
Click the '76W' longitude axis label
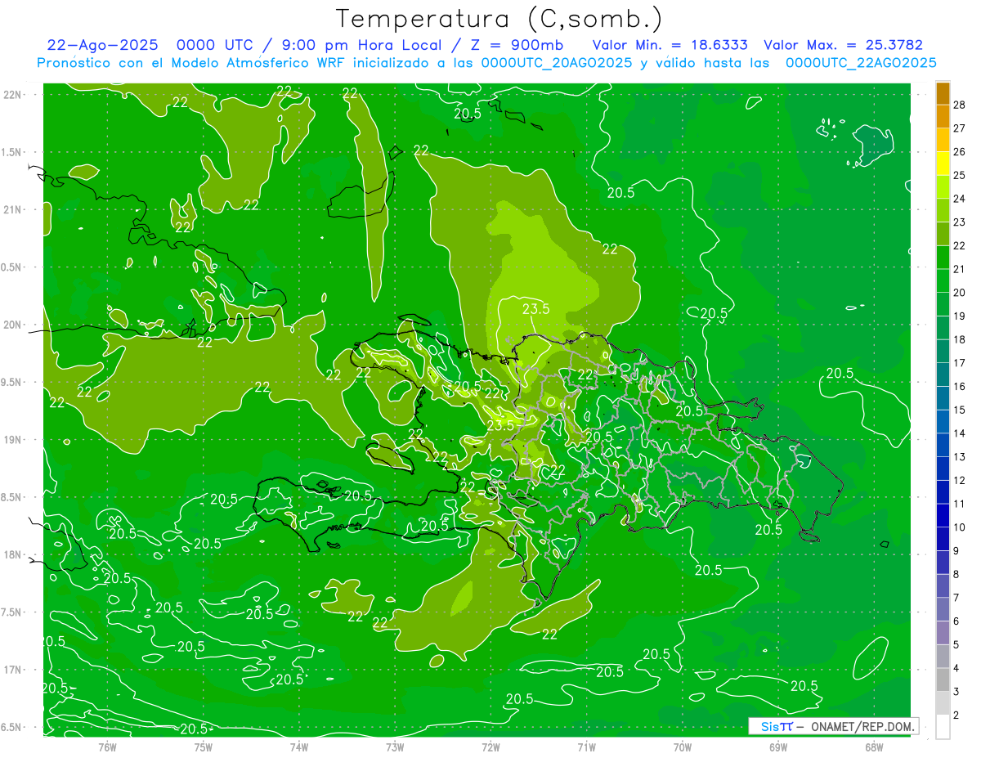pos(107,747)
